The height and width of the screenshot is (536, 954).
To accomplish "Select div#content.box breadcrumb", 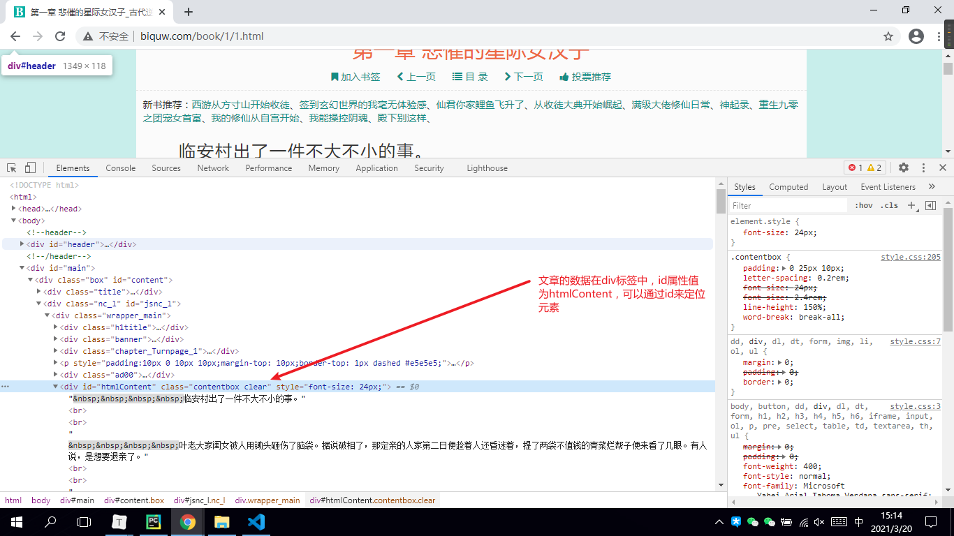I will coord(134,500).
